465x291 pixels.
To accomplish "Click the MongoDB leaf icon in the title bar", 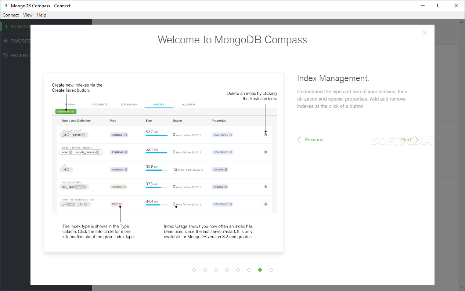I will point(6,6).
